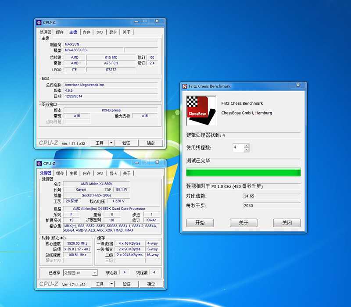Click 确定 button in top CPU-Z window

coord(150,143)
